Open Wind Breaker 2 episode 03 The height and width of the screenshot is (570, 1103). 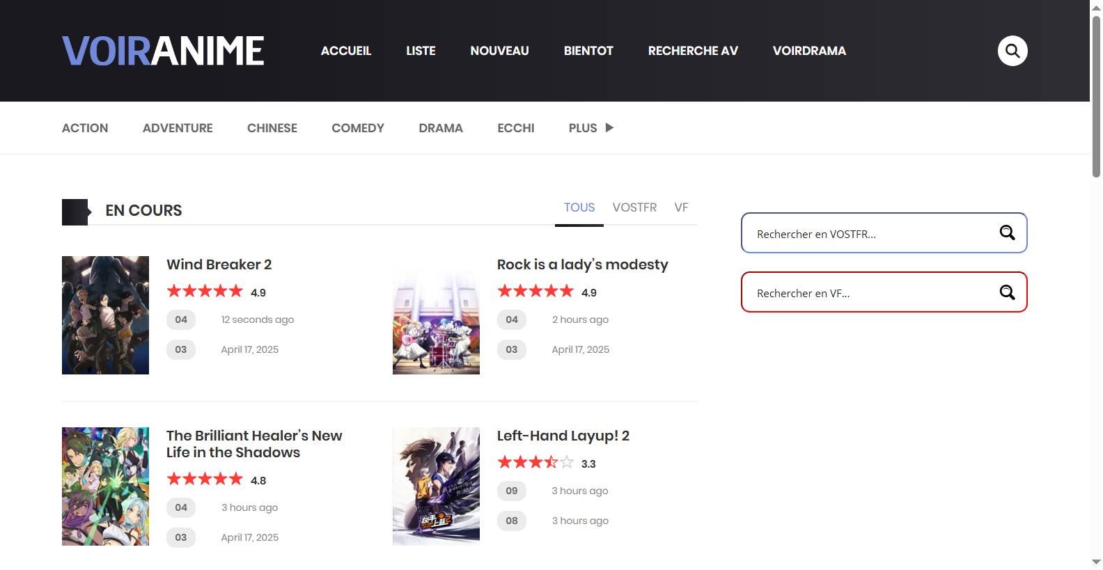tap(181, 349)
